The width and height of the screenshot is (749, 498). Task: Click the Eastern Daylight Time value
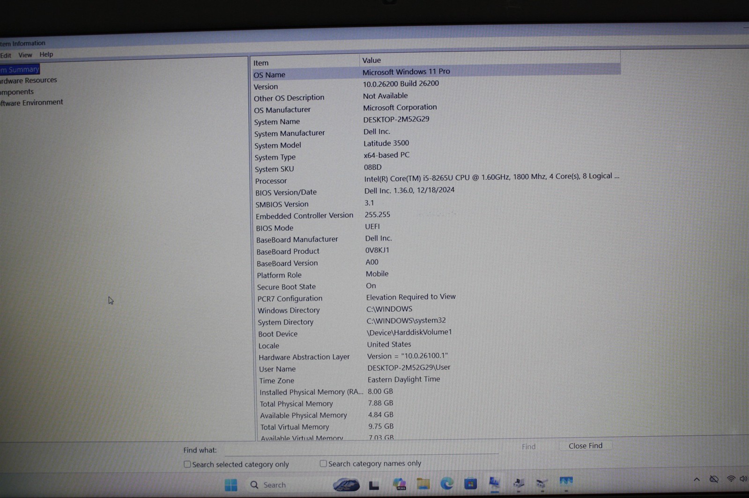404,379
